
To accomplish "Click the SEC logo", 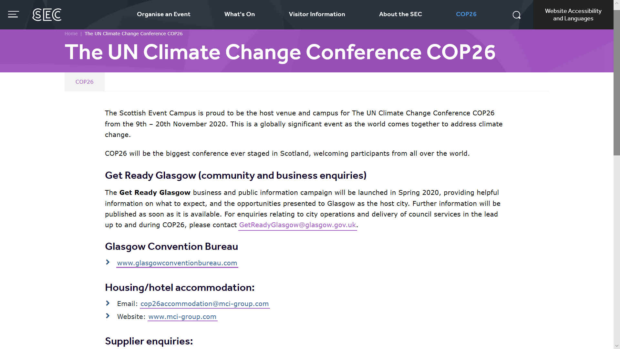I will [x=47, y=15].
